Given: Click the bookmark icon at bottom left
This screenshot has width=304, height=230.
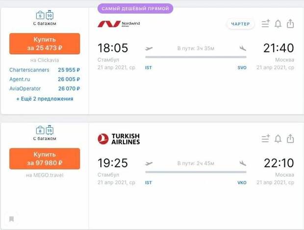Looking at the screenshot, I should 11,219.
